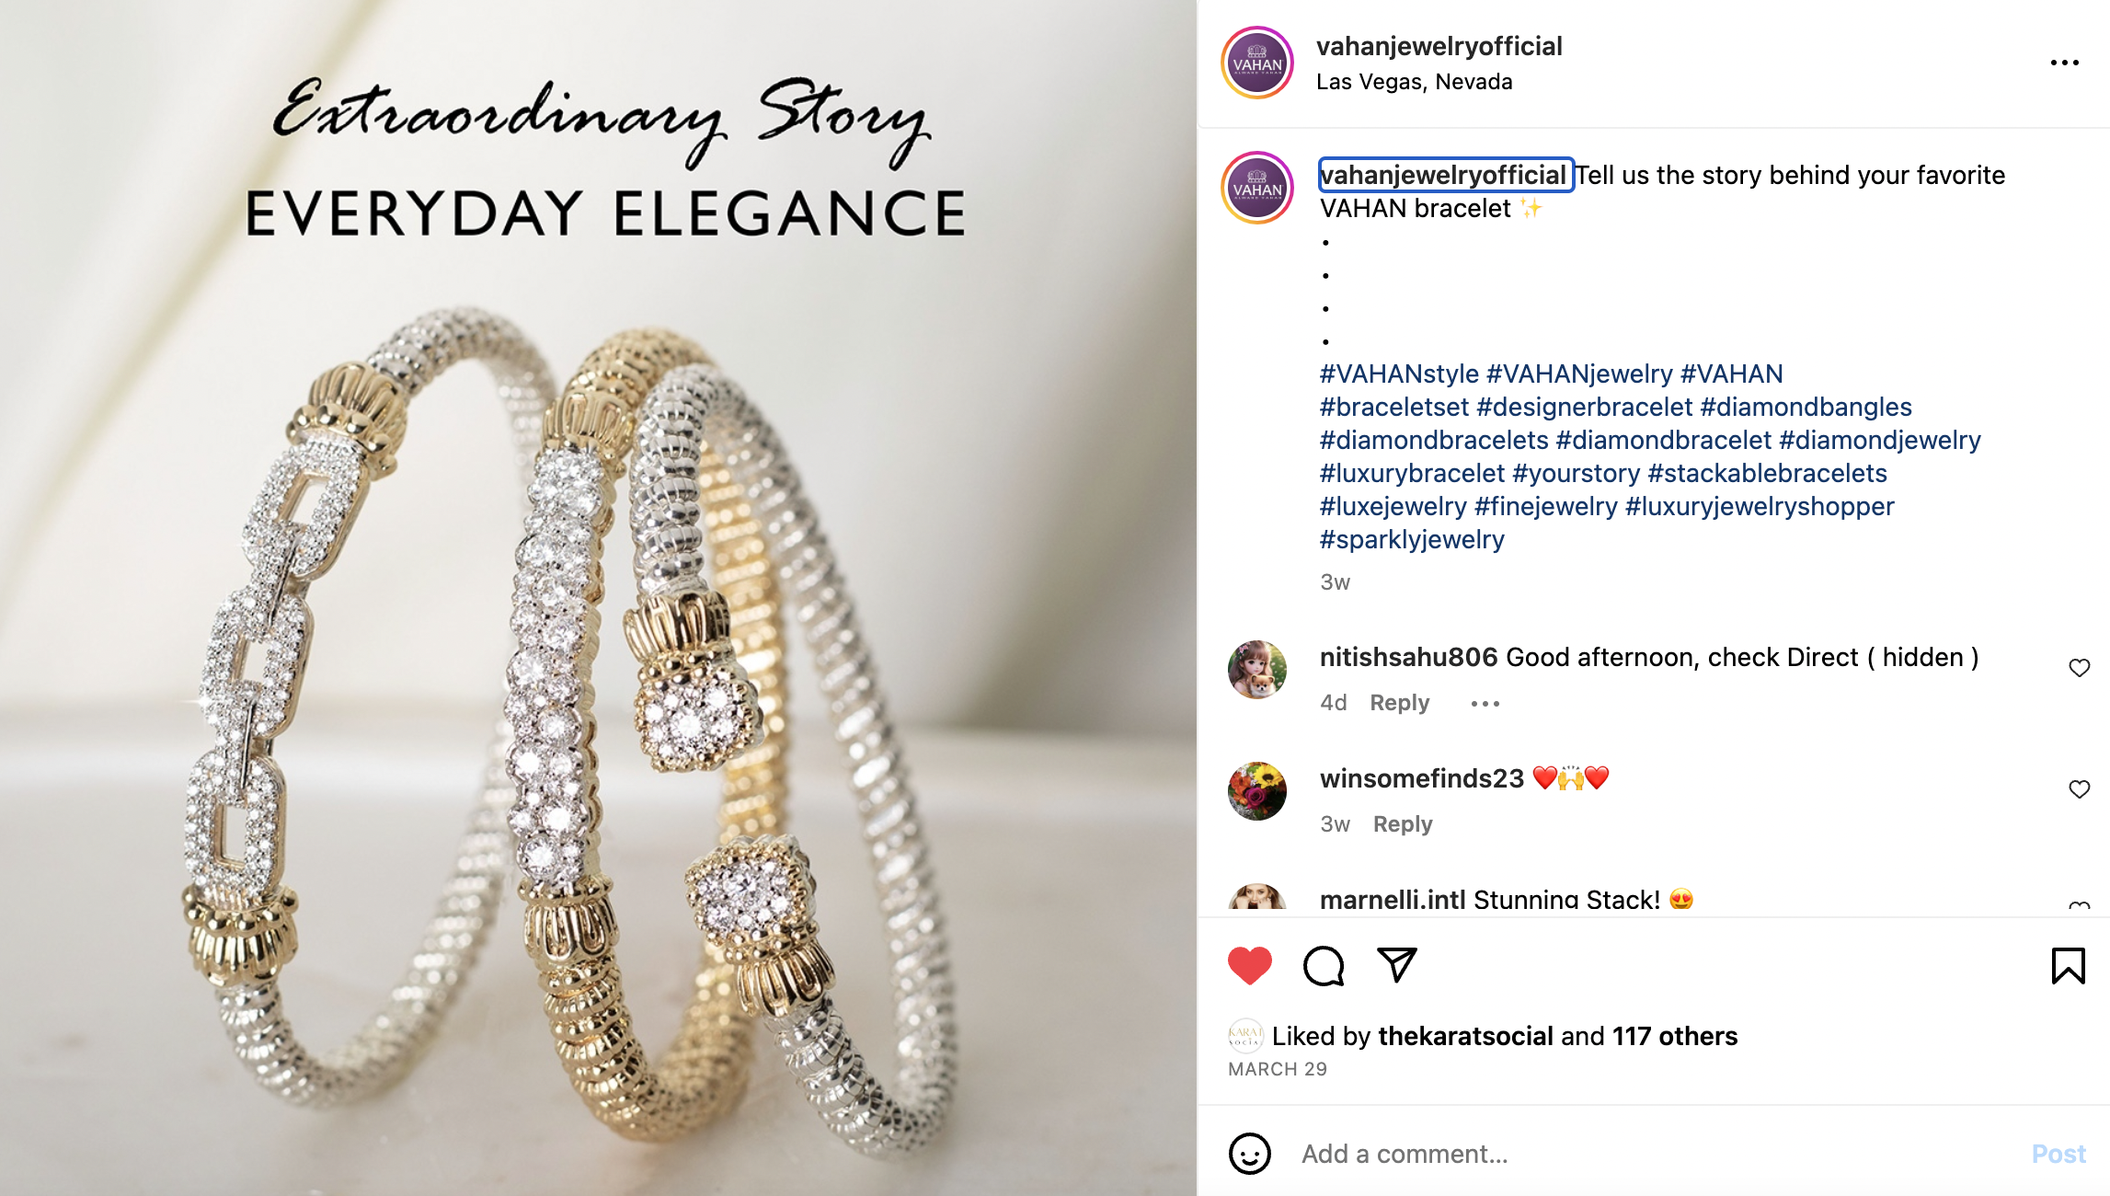Open the #VAHANstyle hashtag
The image size is (2110, 1196).
(1399, 374)
